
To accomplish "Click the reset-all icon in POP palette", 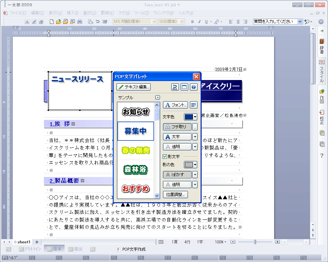I will coord(175,87).
